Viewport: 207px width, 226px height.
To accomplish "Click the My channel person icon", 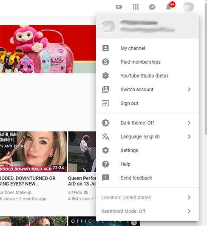I will point(105,48).
